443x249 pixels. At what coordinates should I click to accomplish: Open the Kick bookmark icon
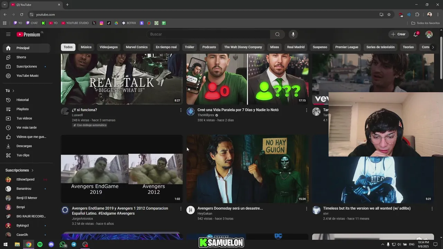pos(43,23)
